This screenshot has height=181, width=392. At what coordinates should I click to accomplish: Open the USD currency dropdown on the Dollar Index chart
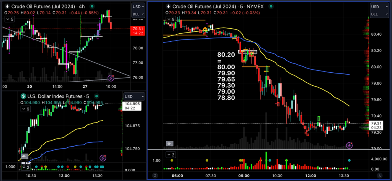point(134,96)
